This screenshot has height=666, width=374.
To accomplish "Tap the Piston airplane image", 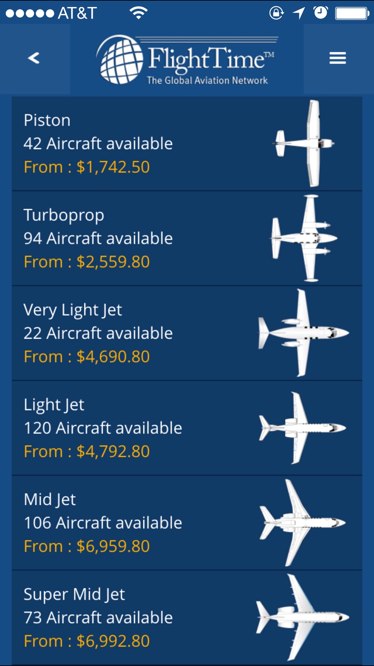I will coord(306,143).
